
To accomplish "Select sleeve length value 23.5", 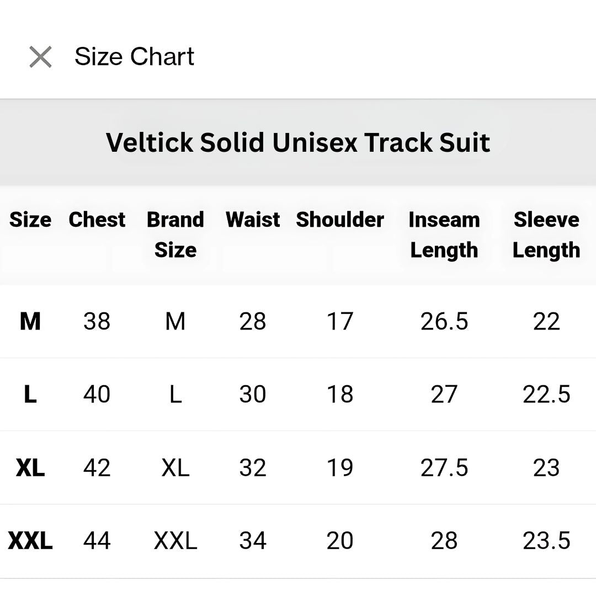I will pos(546,540).
